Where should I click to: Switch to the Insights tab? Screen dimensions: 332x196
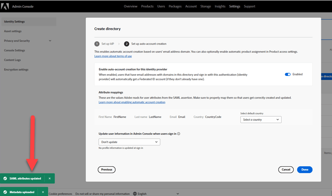tap(220, 7)
